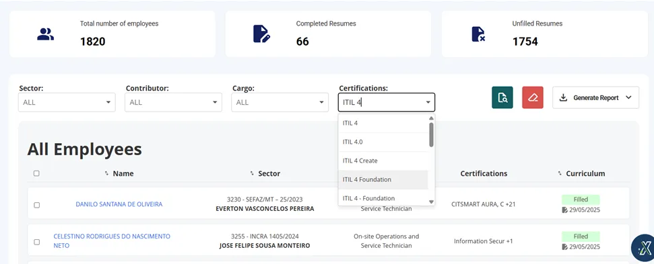
Task: Open Celestino Rodrigues do Nascimento Neto link
Action: pyautogui.click(x=112, y=240)
